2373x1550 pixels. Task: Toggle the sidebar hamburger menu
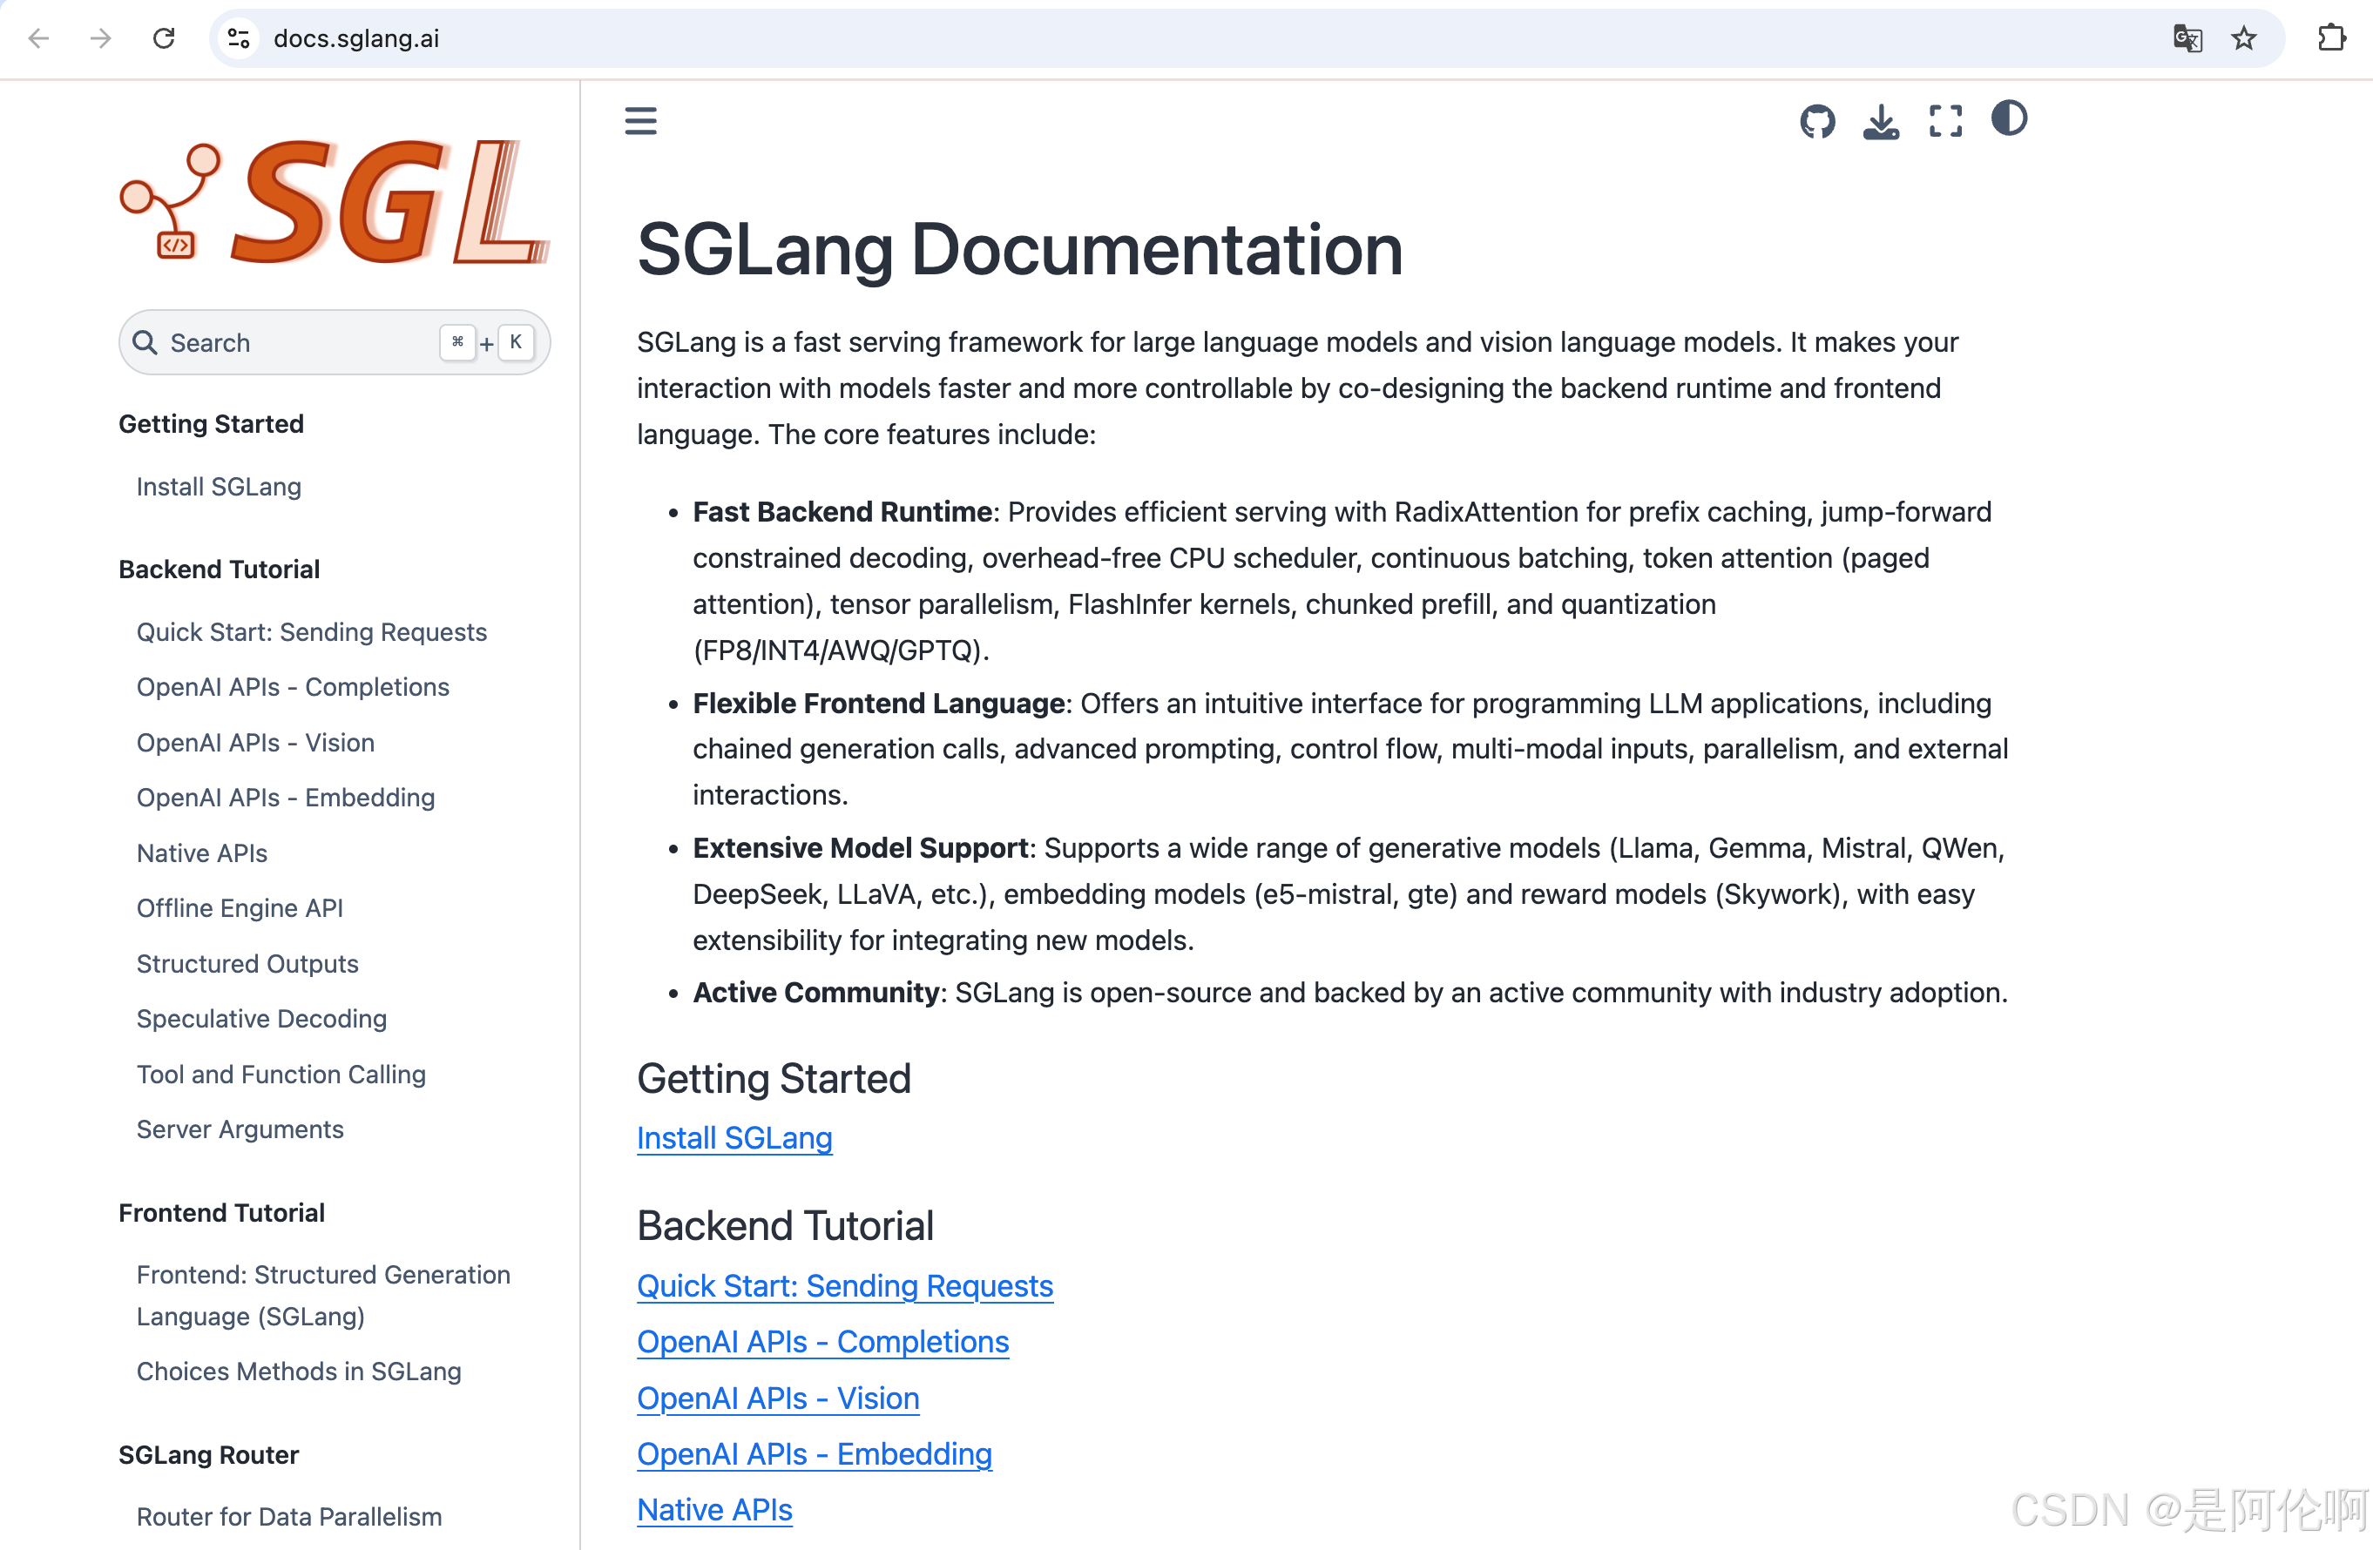pos(640,121)
